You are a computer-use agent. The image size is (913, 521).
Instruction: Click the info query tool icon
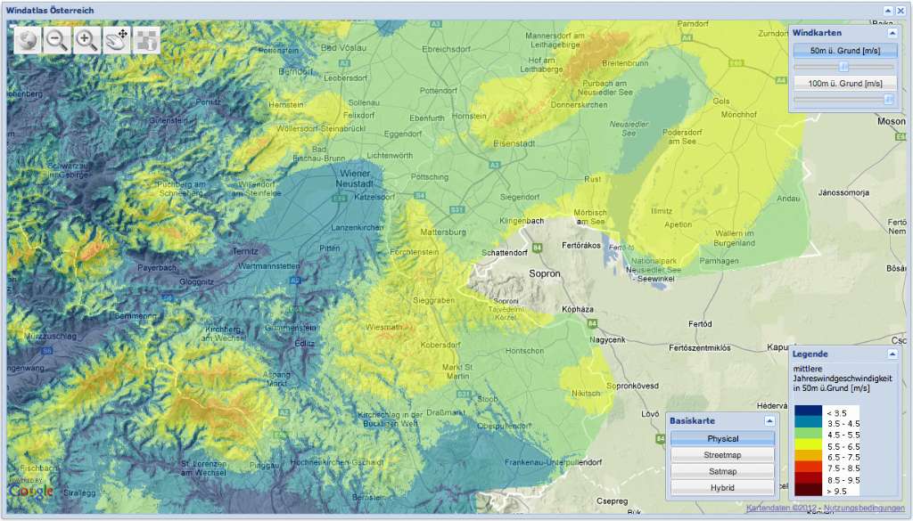tap(146, 40)
